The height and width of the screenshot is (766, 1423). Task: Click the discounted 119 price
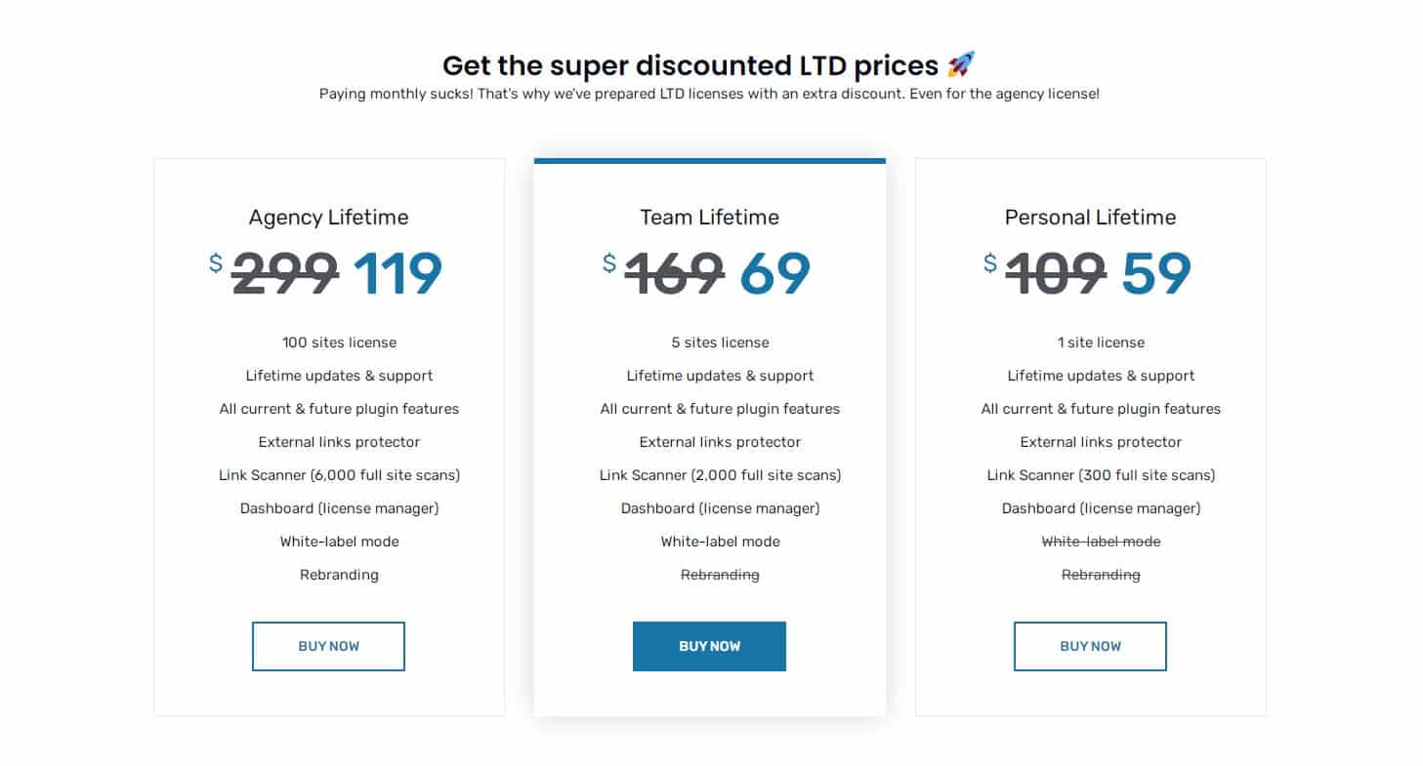[398, 273]
